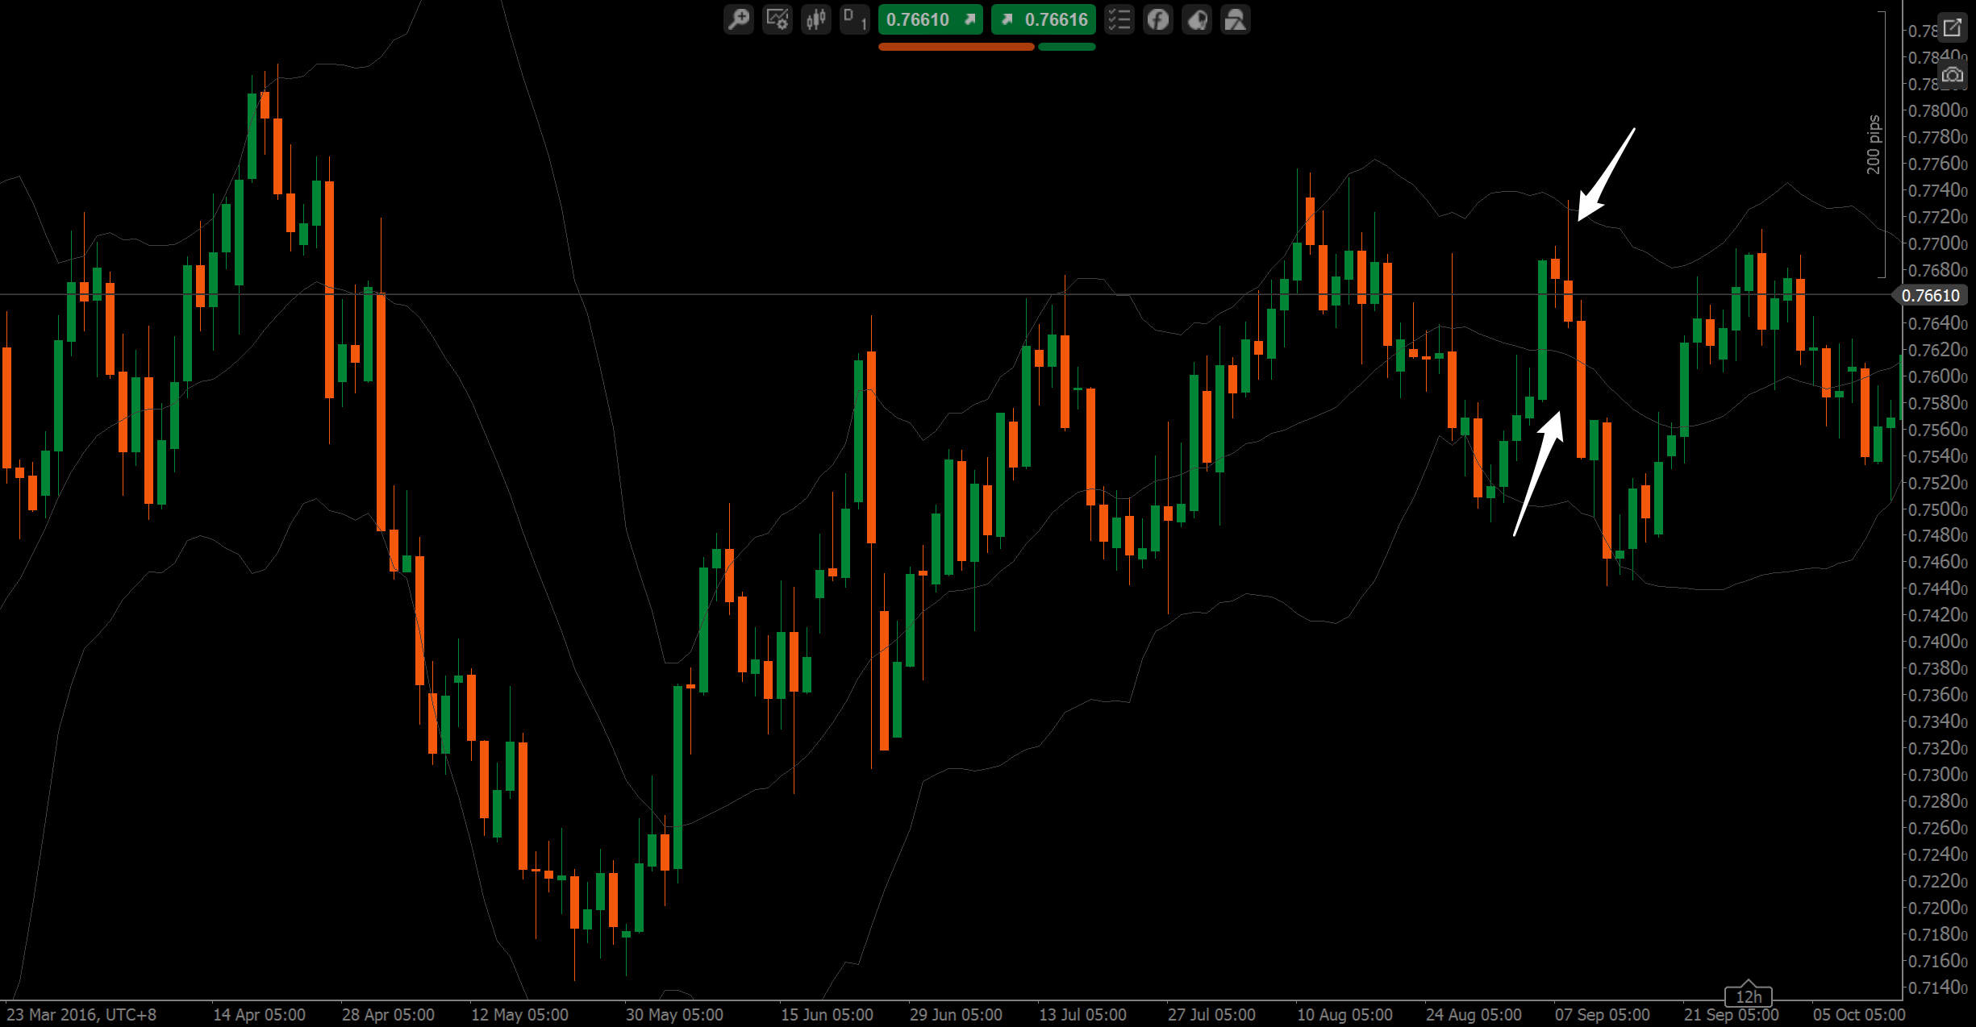Click the 0.75000 price axis label
The height and width of the screenshot is (1027, 1976).
(1937, 509)
